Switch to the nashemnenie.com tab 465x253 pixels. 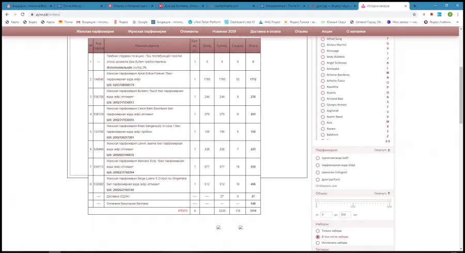(x=231, y=6)
